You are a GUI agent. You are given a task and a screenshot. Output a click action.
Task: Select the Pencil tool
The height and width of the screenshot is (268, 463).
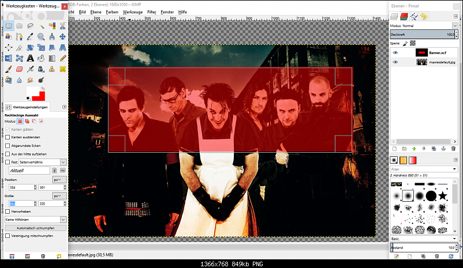pyautogui.click(x=62, y=58)
